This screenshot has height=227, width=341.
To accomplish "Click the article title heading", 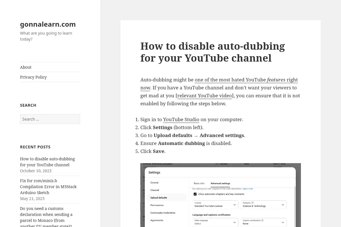I will [x=213, y=52].
